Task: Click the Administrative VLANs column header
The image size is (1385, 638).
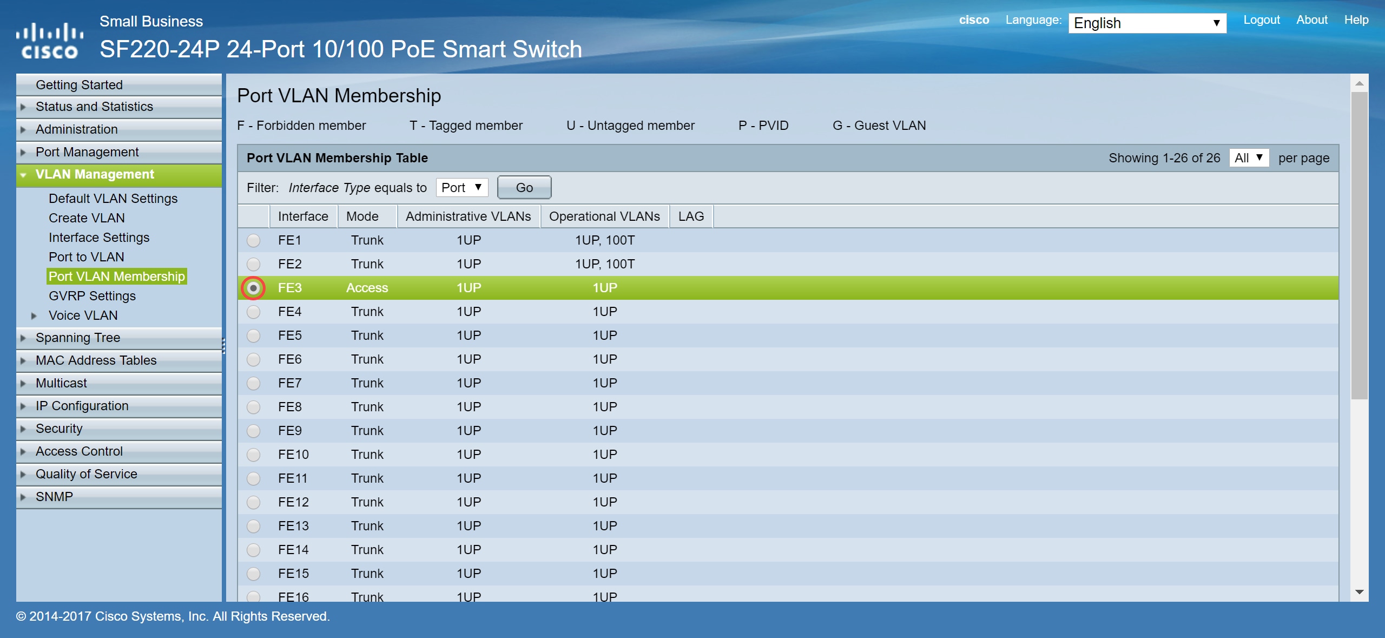Action: coord(468,216)
